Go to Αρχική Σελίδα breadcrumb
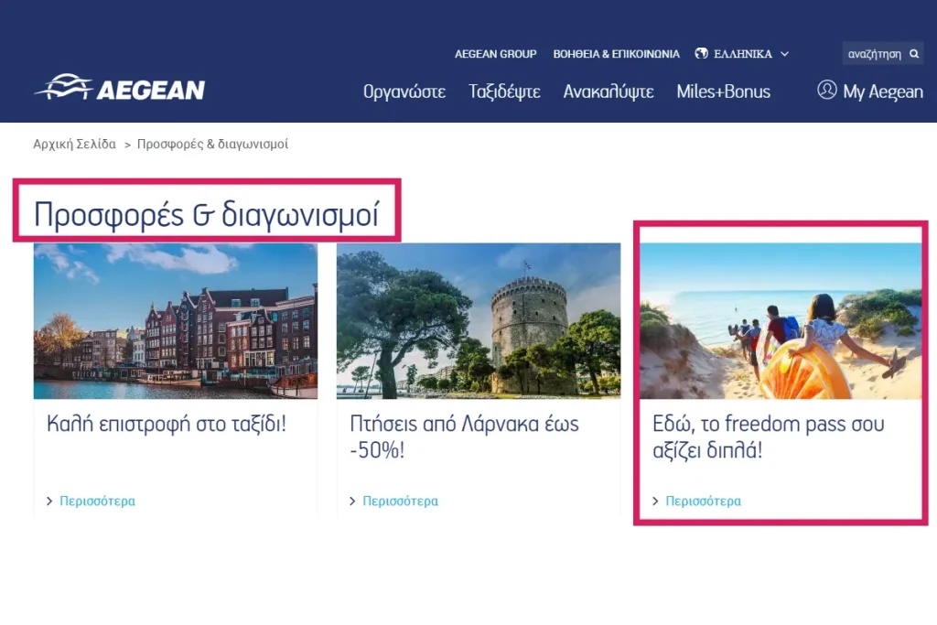 pos(75,144)
